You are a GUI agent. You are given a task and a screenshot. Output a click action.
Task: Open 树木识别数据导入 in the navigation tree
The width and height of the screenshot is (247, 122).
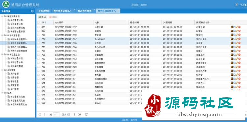(x=18, y=47)
